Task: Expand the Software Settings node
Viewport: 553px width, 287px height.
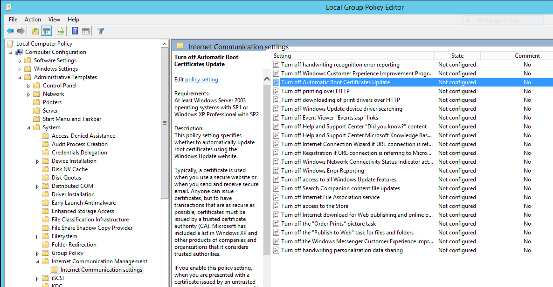Action: [20, 61]
